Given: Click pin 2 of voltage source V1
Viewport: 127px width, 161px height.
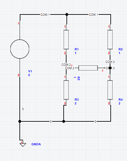Looking at the screenshot, I should coord(19,75).
